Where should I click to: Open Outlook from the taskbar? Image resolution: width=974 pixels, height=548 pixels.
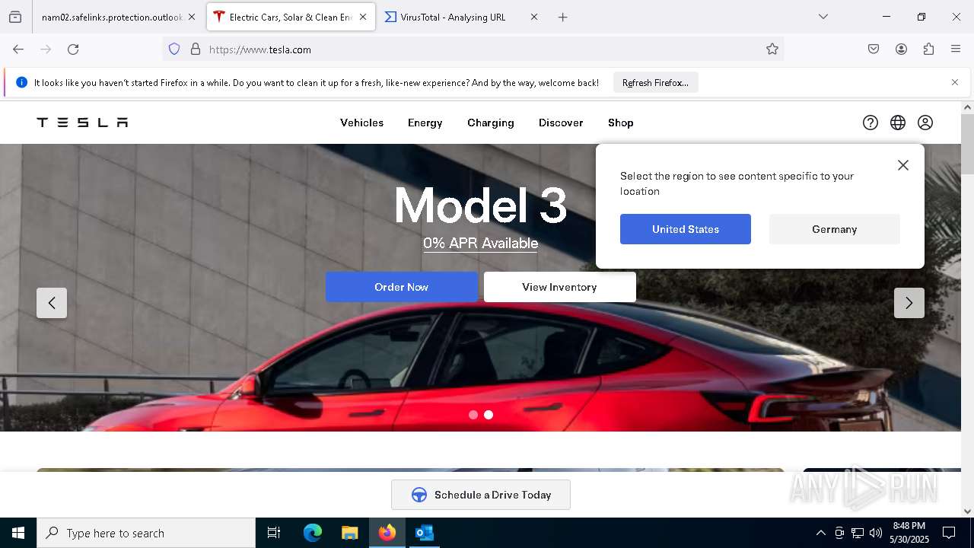pos(424,533)
